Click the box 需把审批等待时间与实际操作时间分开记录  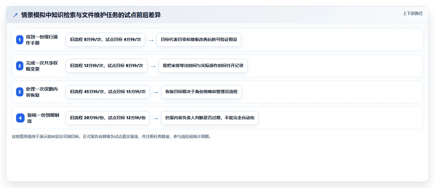[x=203, y=66]
